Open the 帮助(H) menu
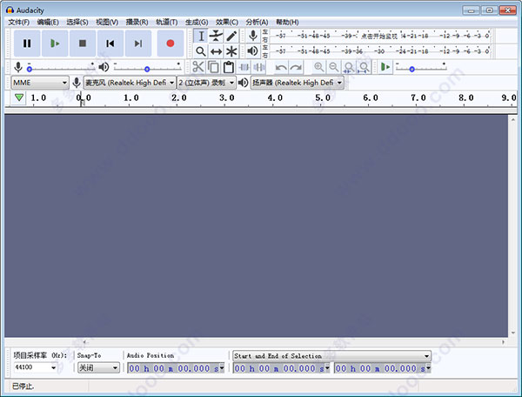The height and width of the screenshot is (397, 522). [x=287, y=23]
